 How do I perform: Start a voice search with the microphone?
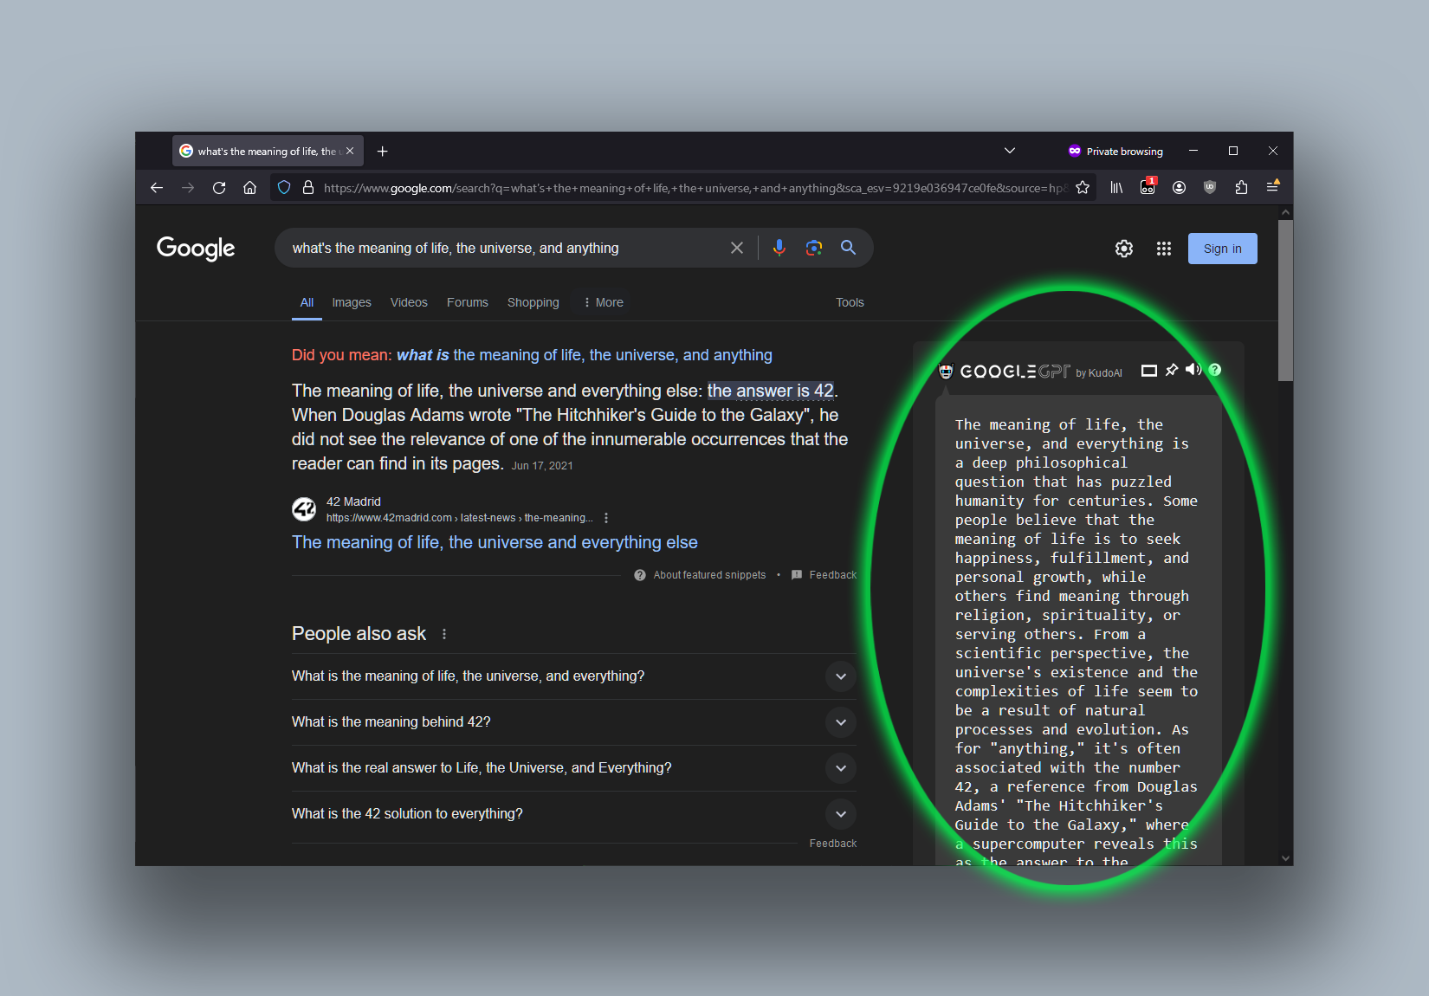[779, 248]
